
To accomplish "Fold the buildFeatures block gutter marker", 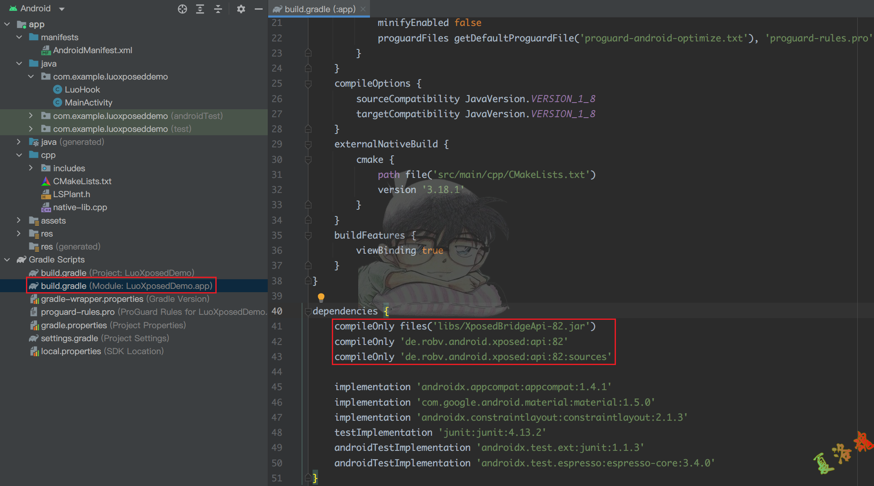I will point(308,236).
